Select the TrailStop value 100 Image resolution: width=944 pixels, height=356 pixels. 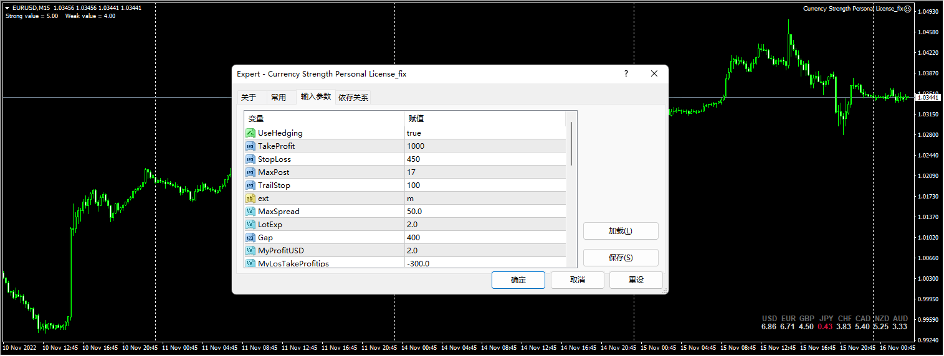414,185
